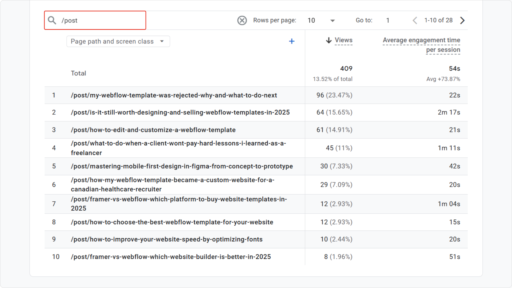Go to next page of results
Image resolution: width=512 pixels, height=288 pixels.
(x=462, y=20)
